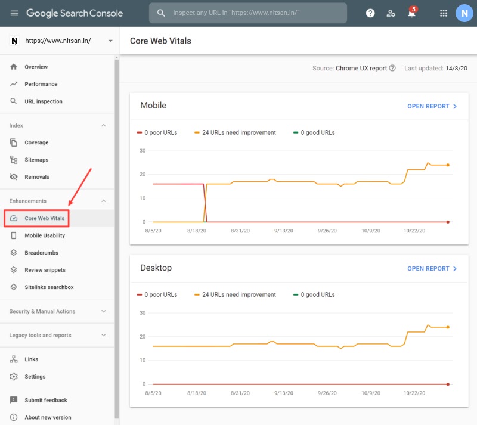Open the N account avatar
The height and width of the screenshot is (425, 477).
point(464,13)
